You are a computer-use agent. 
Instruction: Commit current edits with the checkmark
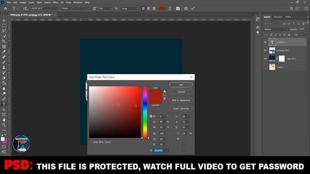pos(193,9)
